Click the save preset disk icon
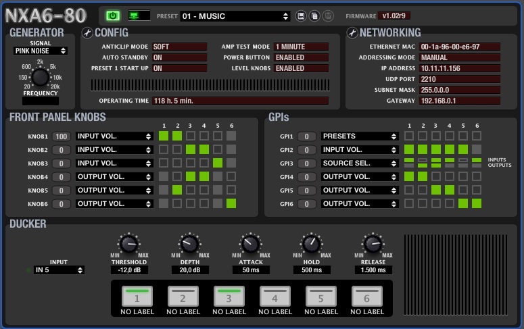Viewport: 524px width, 329px height. point(301,16)
